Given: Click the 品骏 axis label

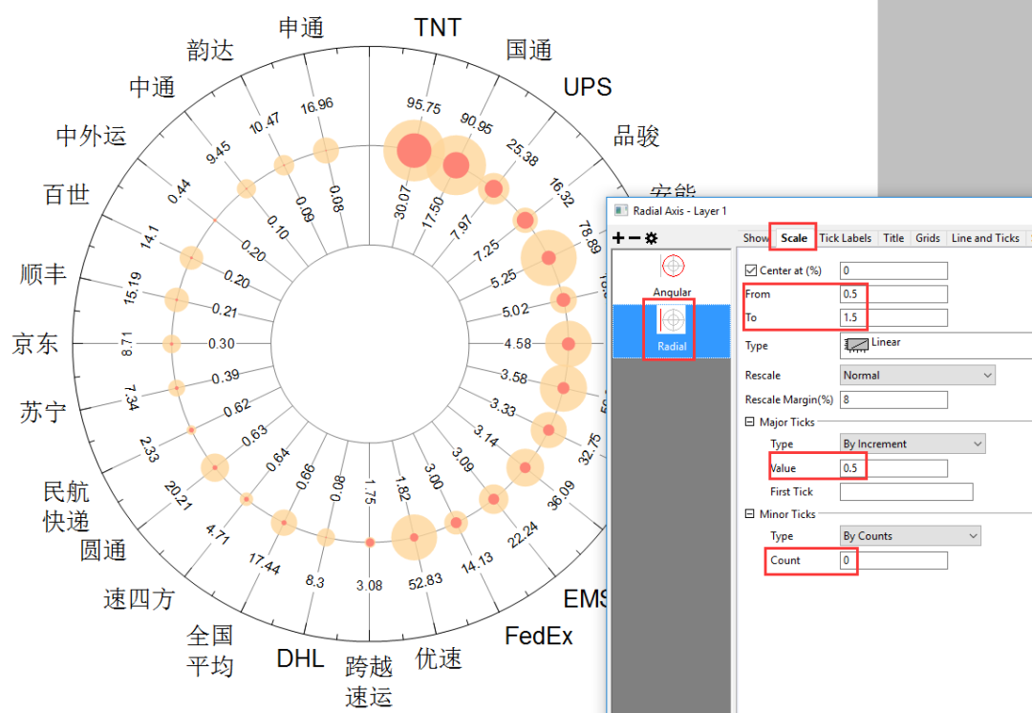Looking at the screenshot, I should pyautogui.click(x=635, y=136).
